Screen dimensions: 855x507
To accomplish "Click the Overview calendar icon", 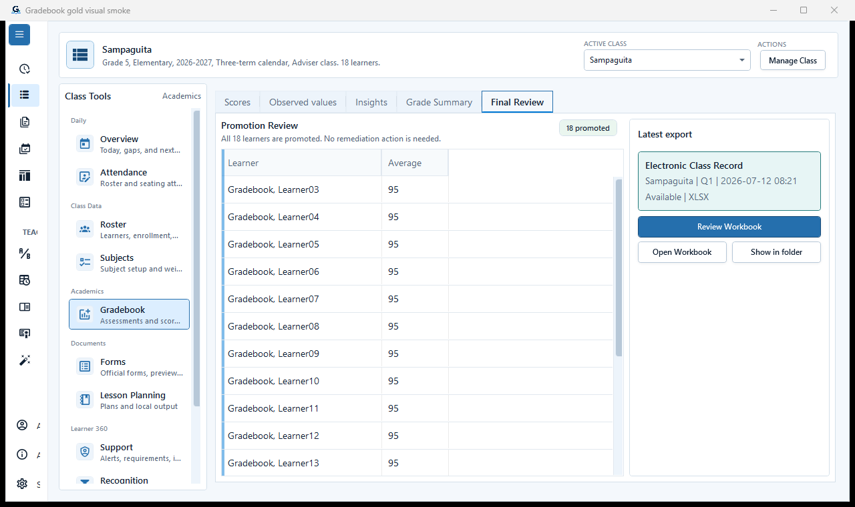I will (x=85, y=143).
